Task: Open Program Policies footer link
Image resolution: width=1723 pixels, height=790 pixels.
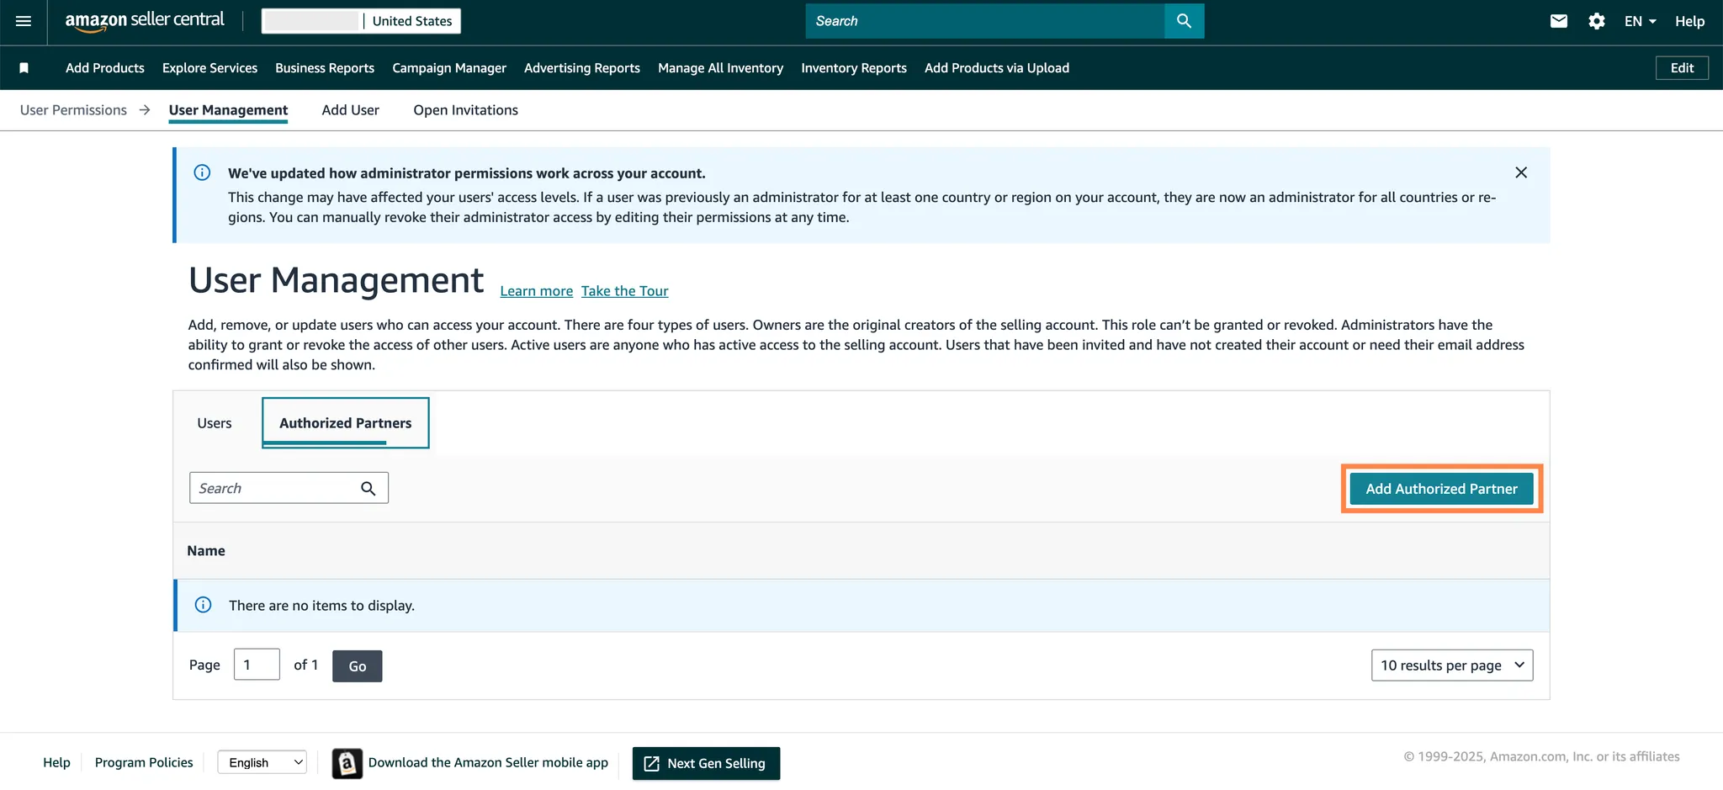Action: 144,762
